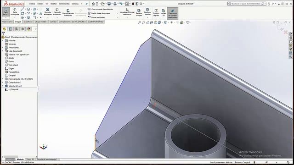Open the Herramientas menu

(x=64, y=4)
